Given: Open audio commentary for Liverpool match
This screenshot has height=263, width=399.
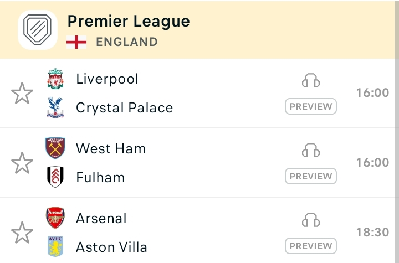Looking at the screenshot, I should point(311,80).
